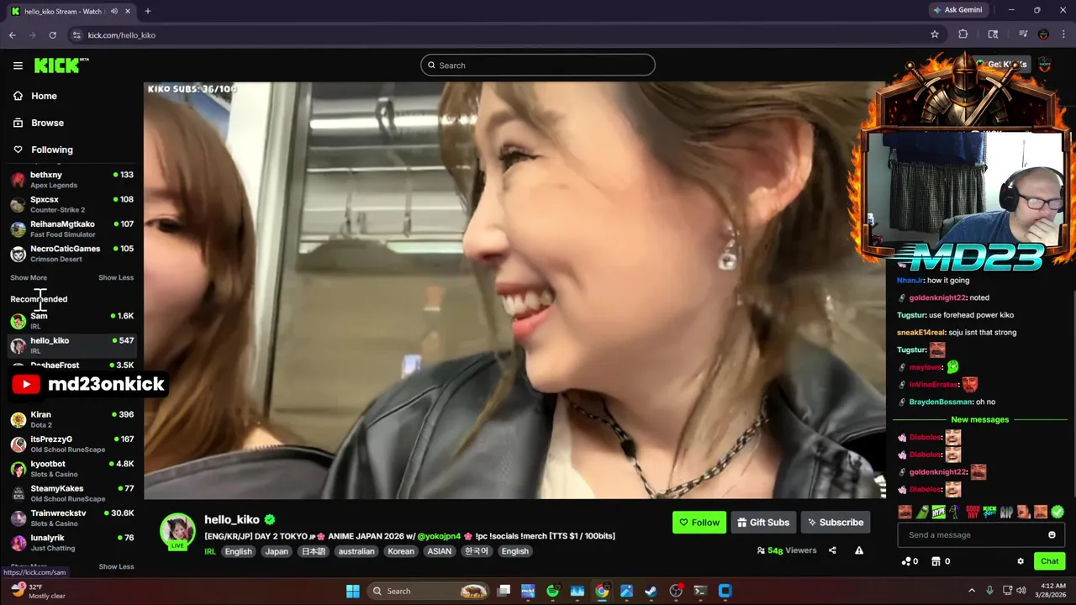Open the hamburger sidebar menu

18,66
